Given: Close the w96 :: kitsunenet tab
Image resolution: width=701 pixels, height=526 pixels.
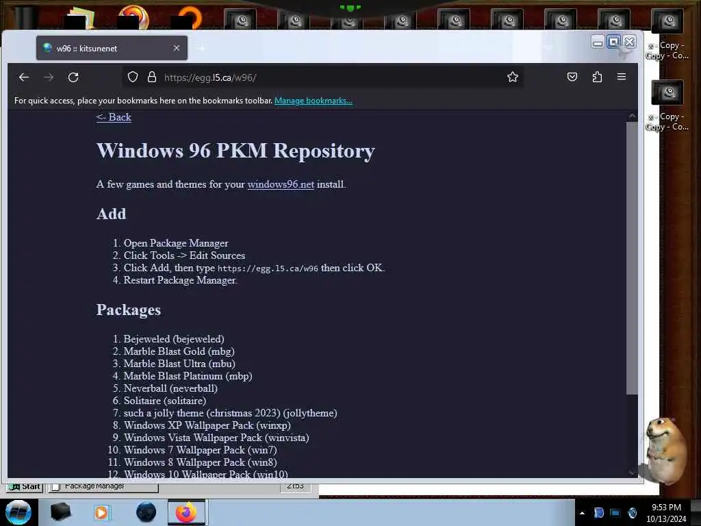Looking at the screenshot, I should click(x=177, y=48).
